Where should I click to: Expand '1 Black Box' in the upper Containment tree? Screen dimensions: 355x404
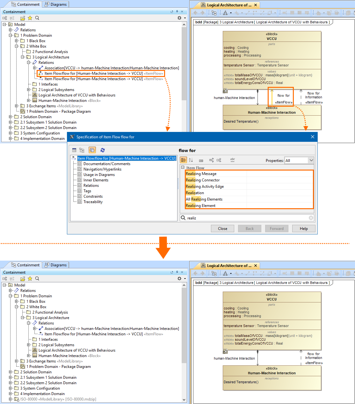(17, 41)
